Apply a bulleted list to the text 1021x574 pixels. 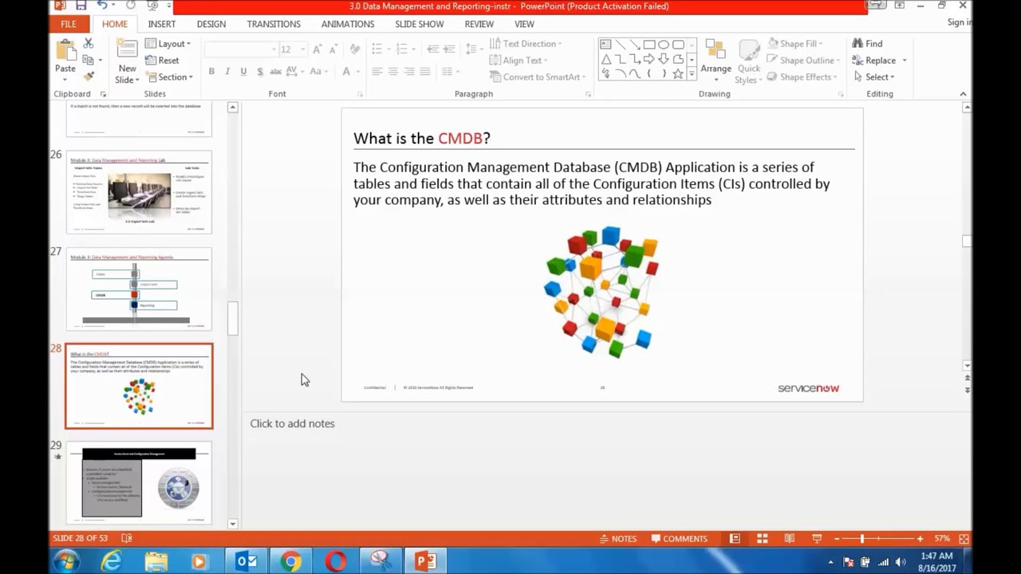[x=377, y=49]
